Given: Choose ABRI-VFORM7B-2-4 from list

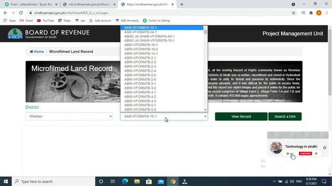Looking at the screenshot, I should (162, 71).
